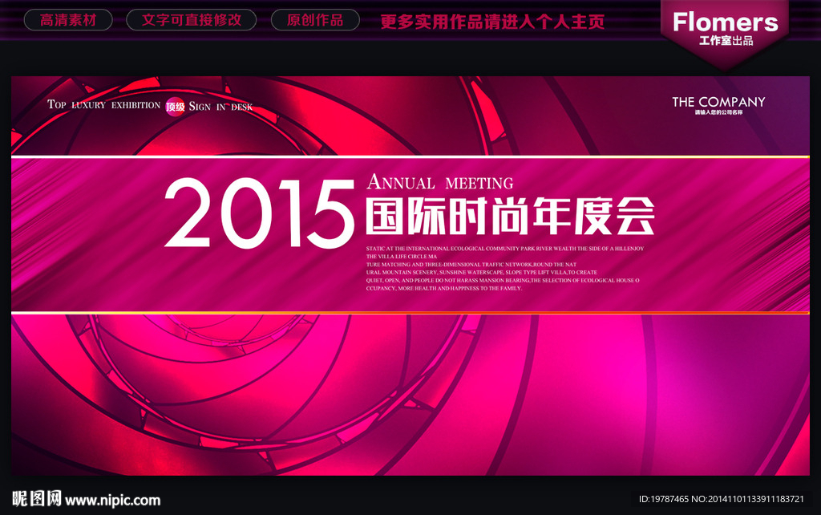This screenshot has height=515, width=821.
Task: Click the line starting URAL MOUNTAIN SCENERY
Action: coord(481,273)
